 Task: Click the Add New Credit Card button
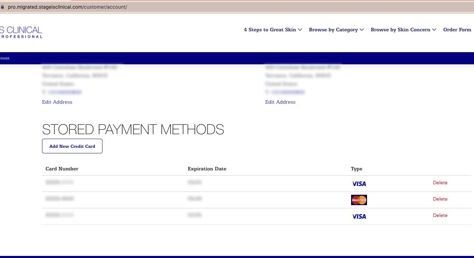coord(72,146)
